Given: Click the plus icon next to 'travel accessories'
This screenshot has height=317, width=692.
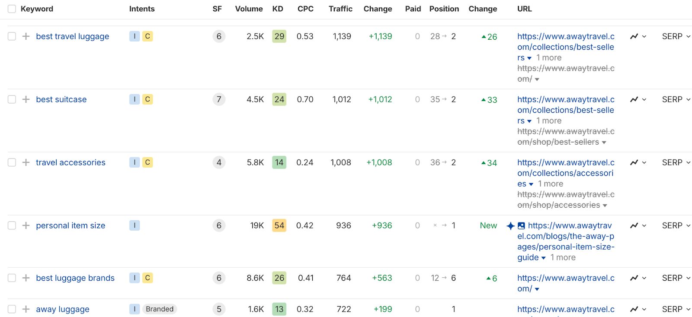Looking at the screenshot, I should pyautogui.click(x=26, y=162).
